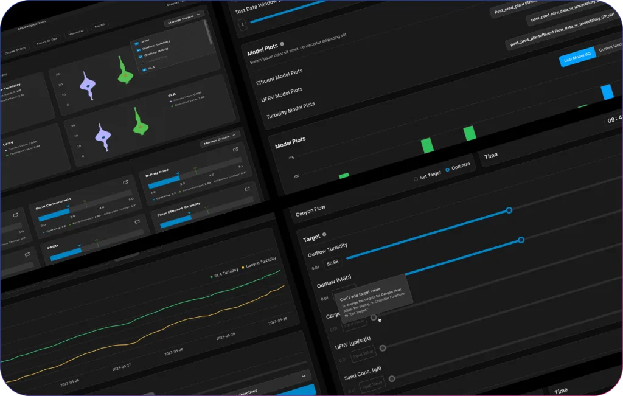Click the info icon beside Model Plots heading

coord(282,44)
